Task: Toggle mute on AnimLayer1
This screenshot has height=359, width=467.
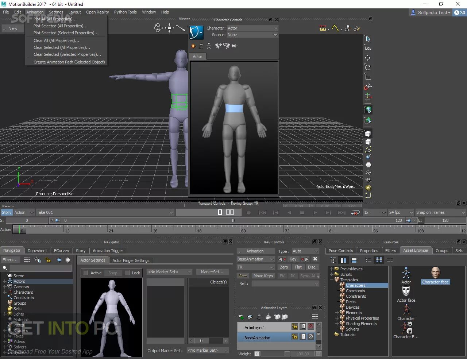Action: [x=311, y=327]
